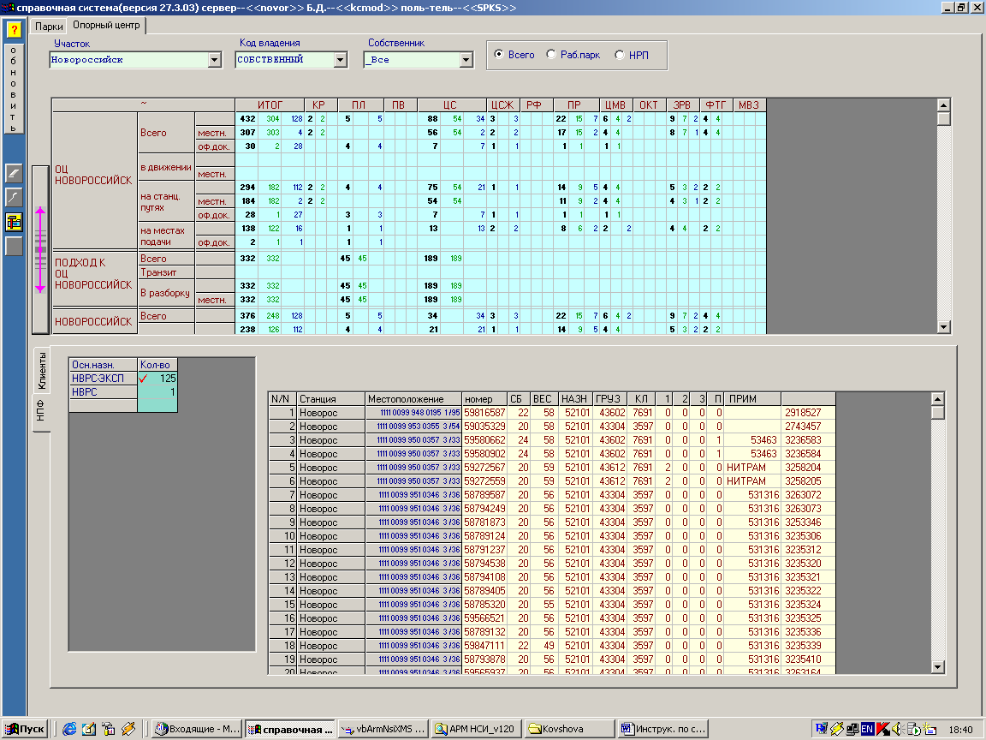The width and height of the screenshot is (986, 740).
Task: Switch to АРМ НСИ_v120 taskbar window
Action: 476,730
